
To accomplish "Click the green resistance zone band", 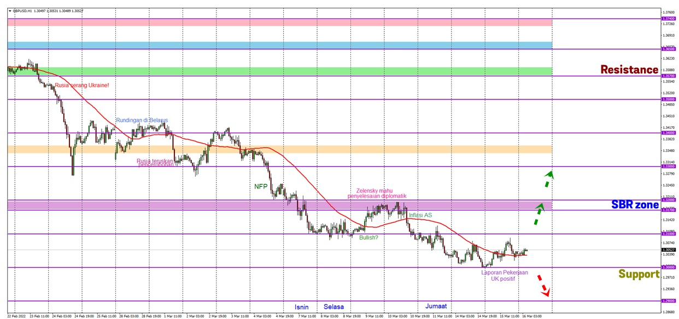I will [x=280, y=72].
